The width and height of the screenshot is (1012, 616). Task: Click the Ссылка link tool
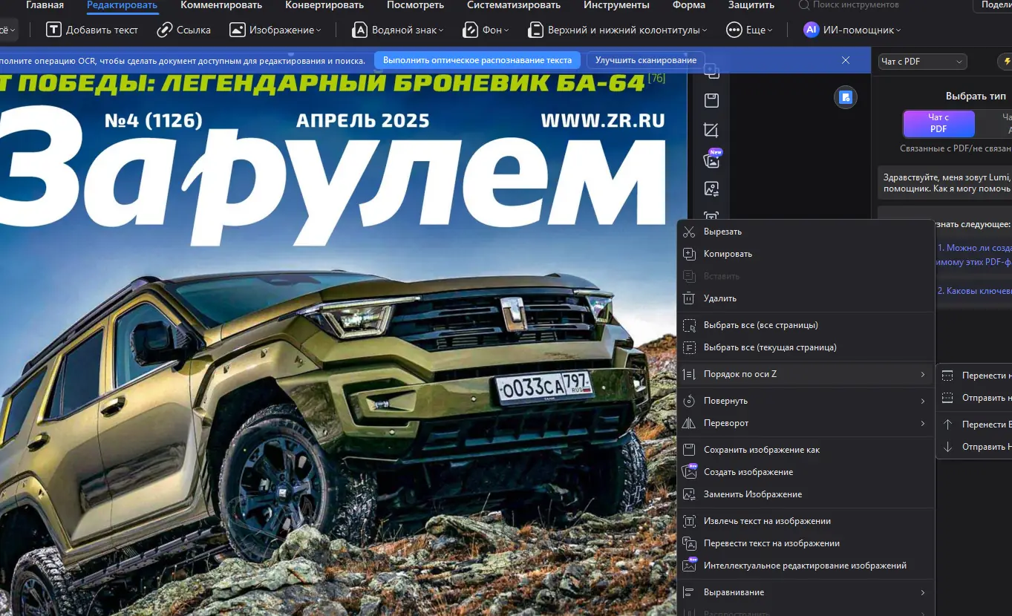[x=184, y=30]
